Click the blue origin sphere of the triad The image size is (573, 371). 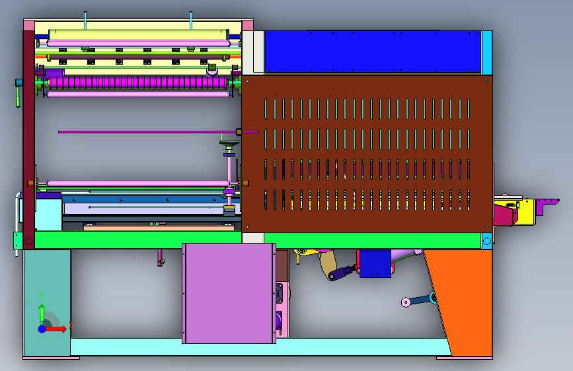(x=42, y=329)
